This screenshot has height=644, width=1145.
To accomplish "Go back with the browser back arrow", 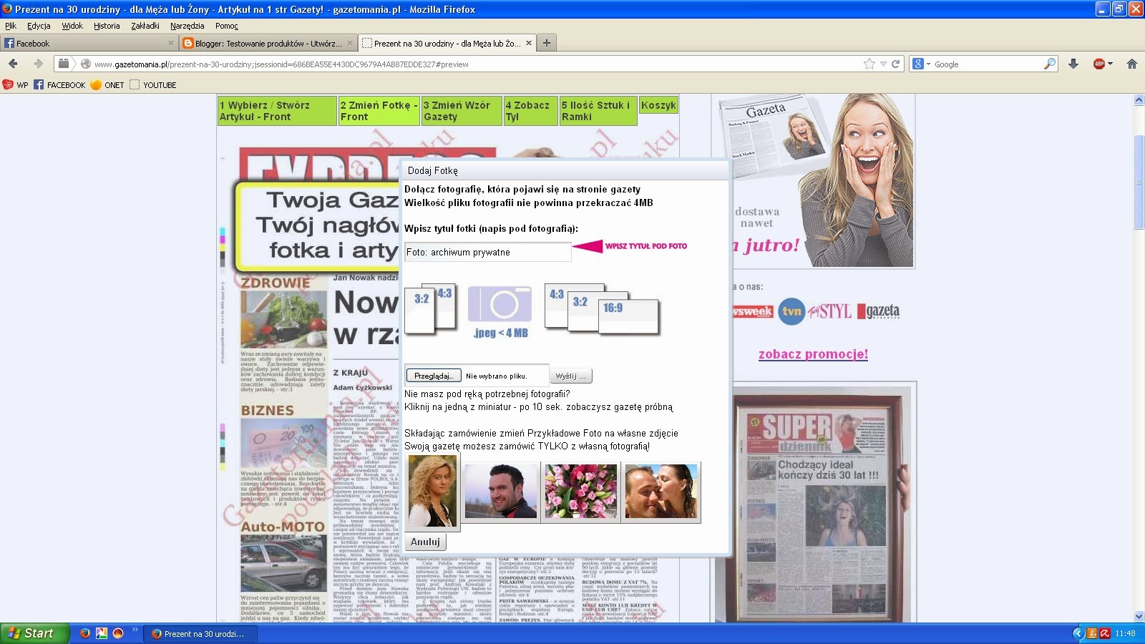I will click(x=13, y=64).
